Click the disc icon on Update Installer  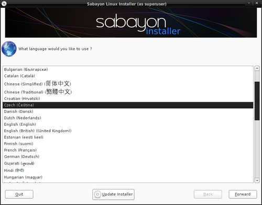97,195
